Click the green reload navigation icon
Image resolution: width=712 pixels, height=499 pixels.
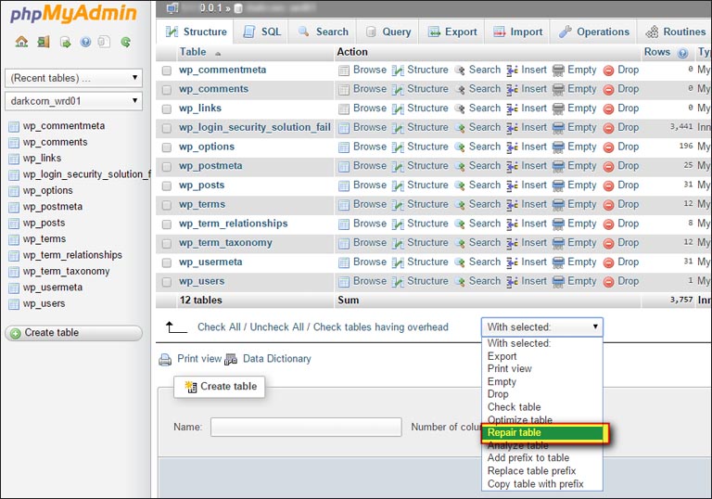pos(126,42)
